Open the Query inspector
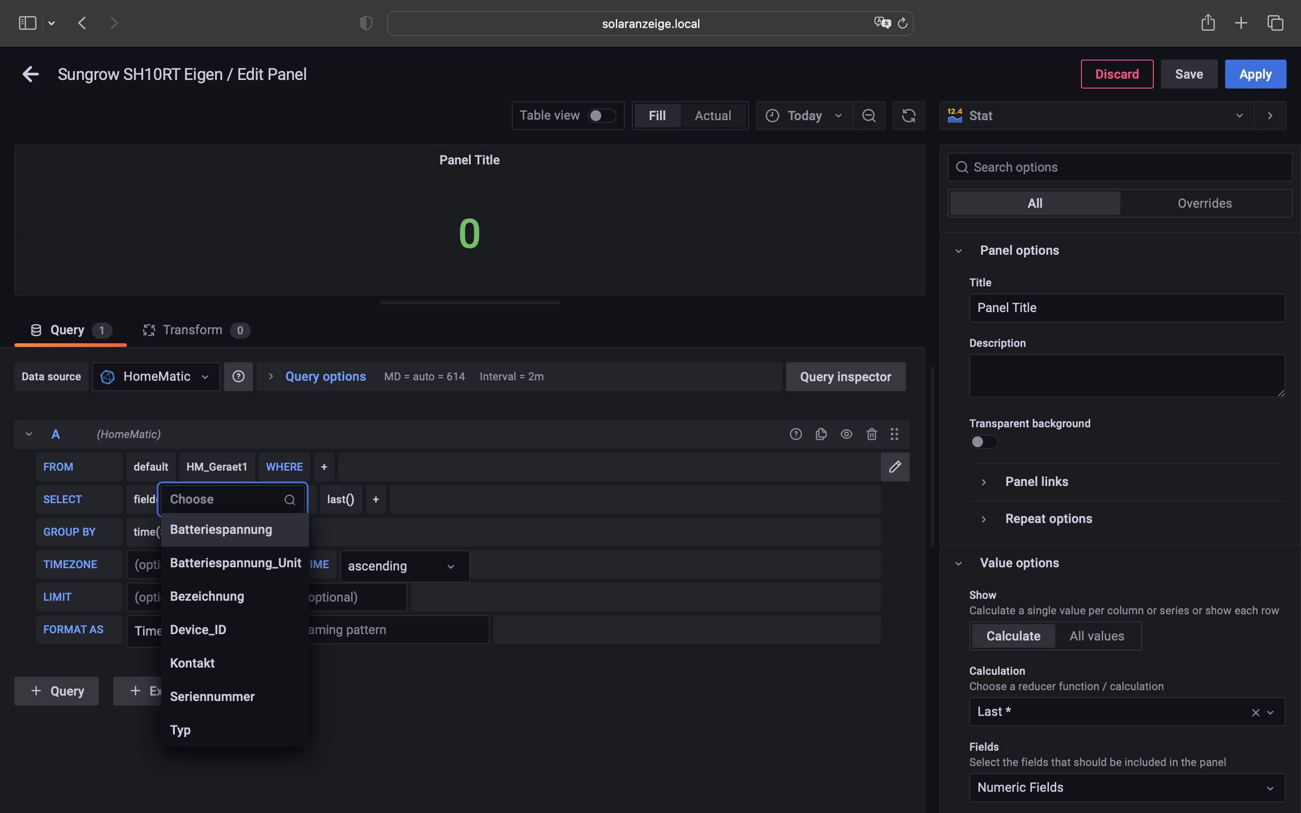 (845, 376)
